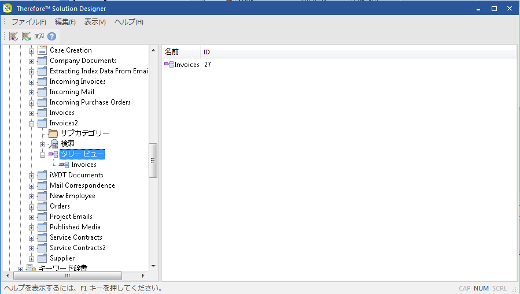Collapse the ツリー ビュー node
Viewport: 520px width, 294px height.
tap(42, 155)
